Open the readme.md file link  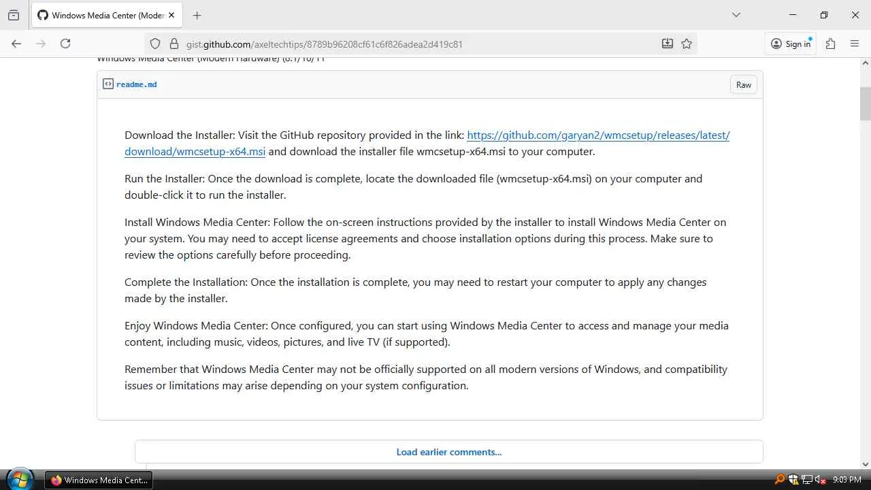click(136, 84)
